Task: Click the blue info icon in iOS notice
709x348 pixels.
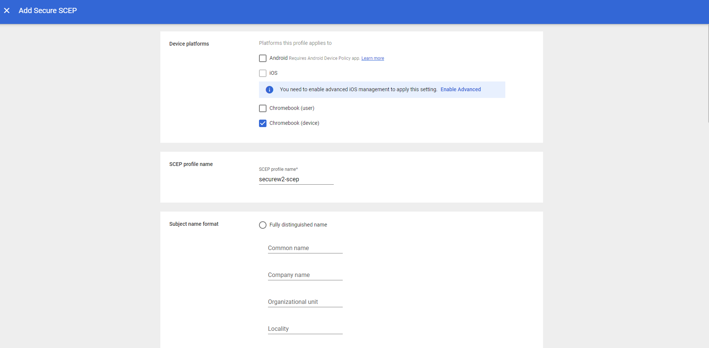Action: [x=269, y=90]
